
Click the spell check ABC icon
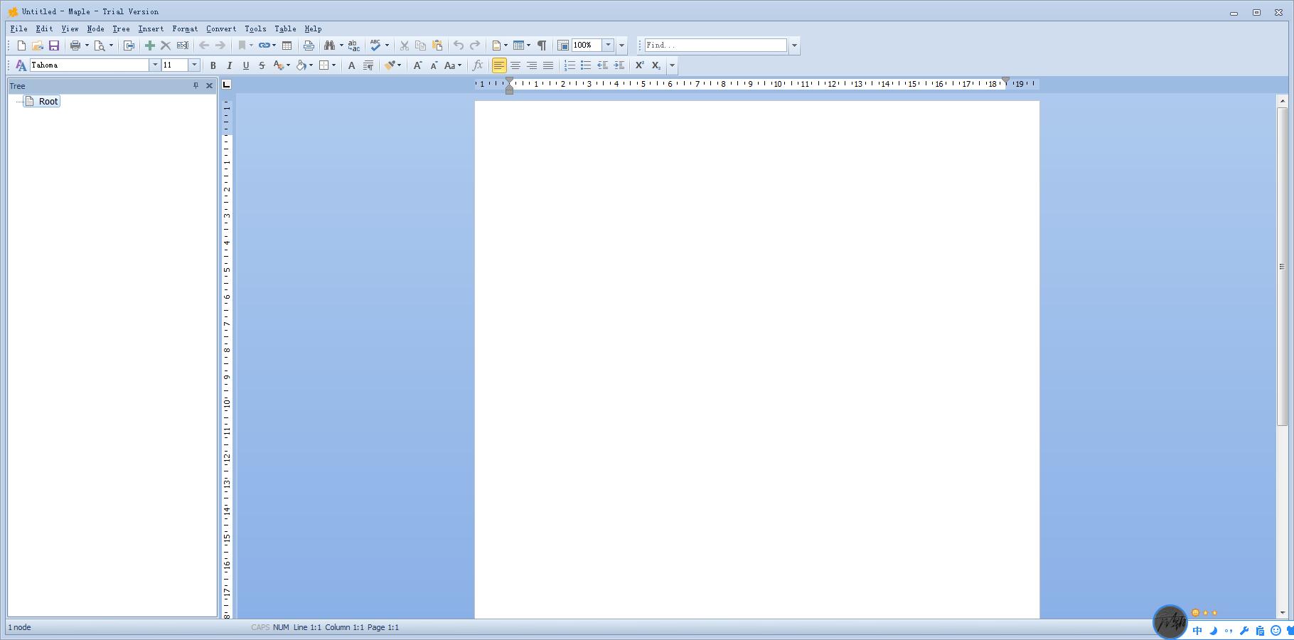(375, 46)
